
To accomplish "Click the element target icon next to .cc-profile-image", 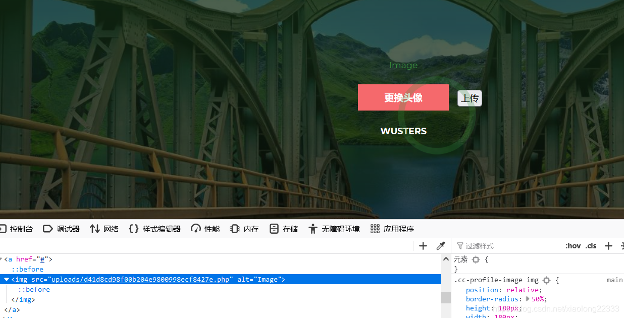I will 547,280.
